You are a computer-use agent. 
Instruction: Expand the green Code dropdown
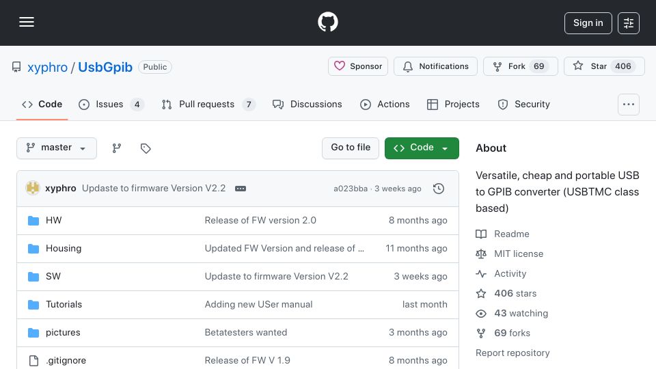[x=422, y=148]
